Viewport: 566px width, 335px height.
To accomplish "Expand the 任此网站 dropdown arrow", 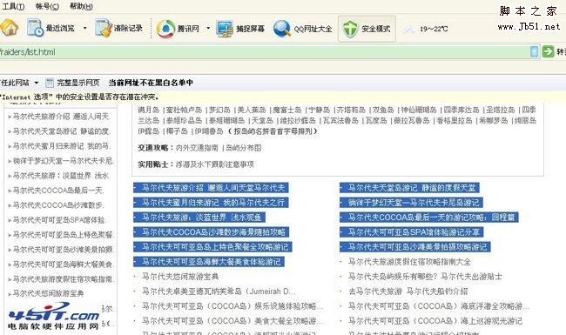I will (36, 83).
